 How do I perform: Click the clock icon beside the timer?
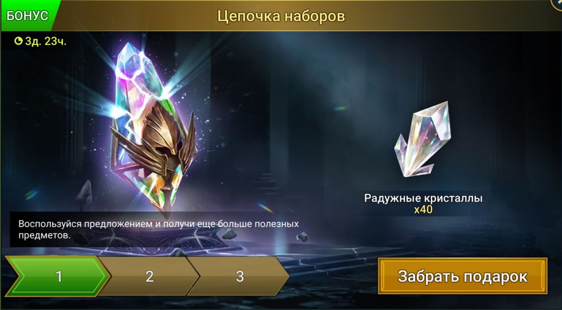point(19,42)
